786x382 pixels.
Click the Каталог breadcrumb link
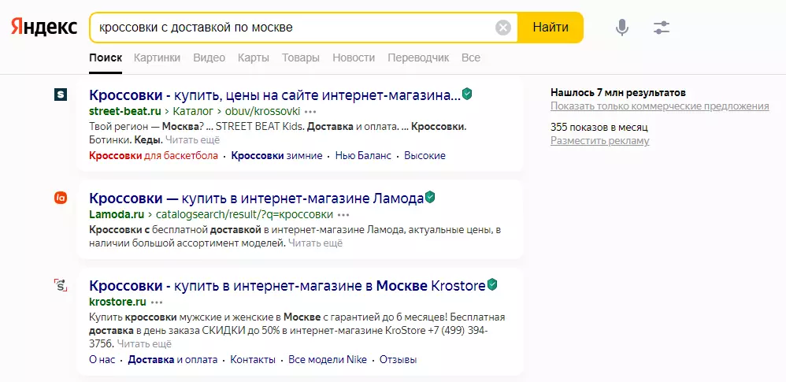[193, 111]
